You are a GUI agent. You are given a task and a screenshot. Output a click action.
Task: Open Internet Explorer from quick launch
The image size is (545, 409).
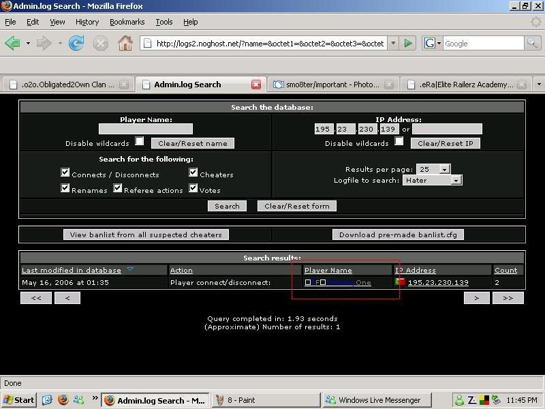(x=47, y=400)
